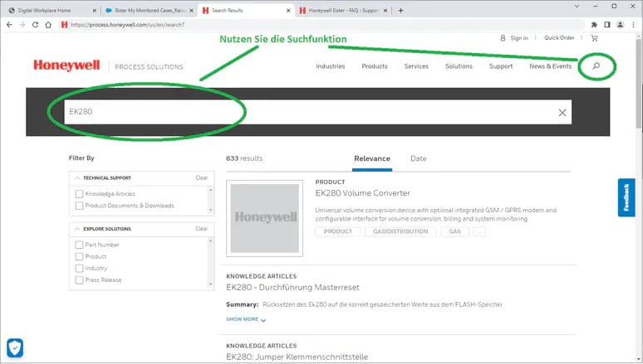Click up arrow of Explore Solutions list scrollbar
This screenshot has height=364, width=643.
[x=211, y=240]
